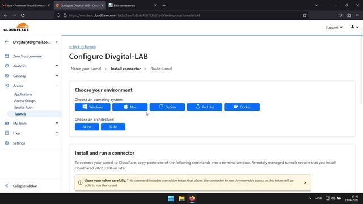Open the Windows Start menu
The height and width of the screenshot is (204, 363).
pos(171,198)
